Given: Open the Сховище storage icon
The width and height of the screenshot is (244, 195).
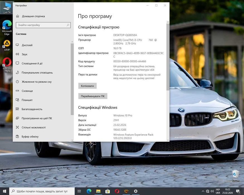Looking at the screenshot, I should (17, 91).
